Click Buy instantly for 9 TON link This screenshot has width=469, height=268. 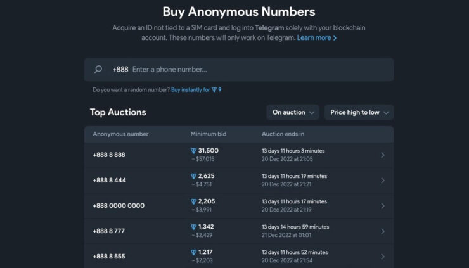(196, 90)
